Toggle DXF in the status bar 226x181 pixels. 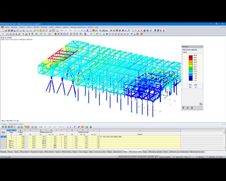click(x=157, y=157)
